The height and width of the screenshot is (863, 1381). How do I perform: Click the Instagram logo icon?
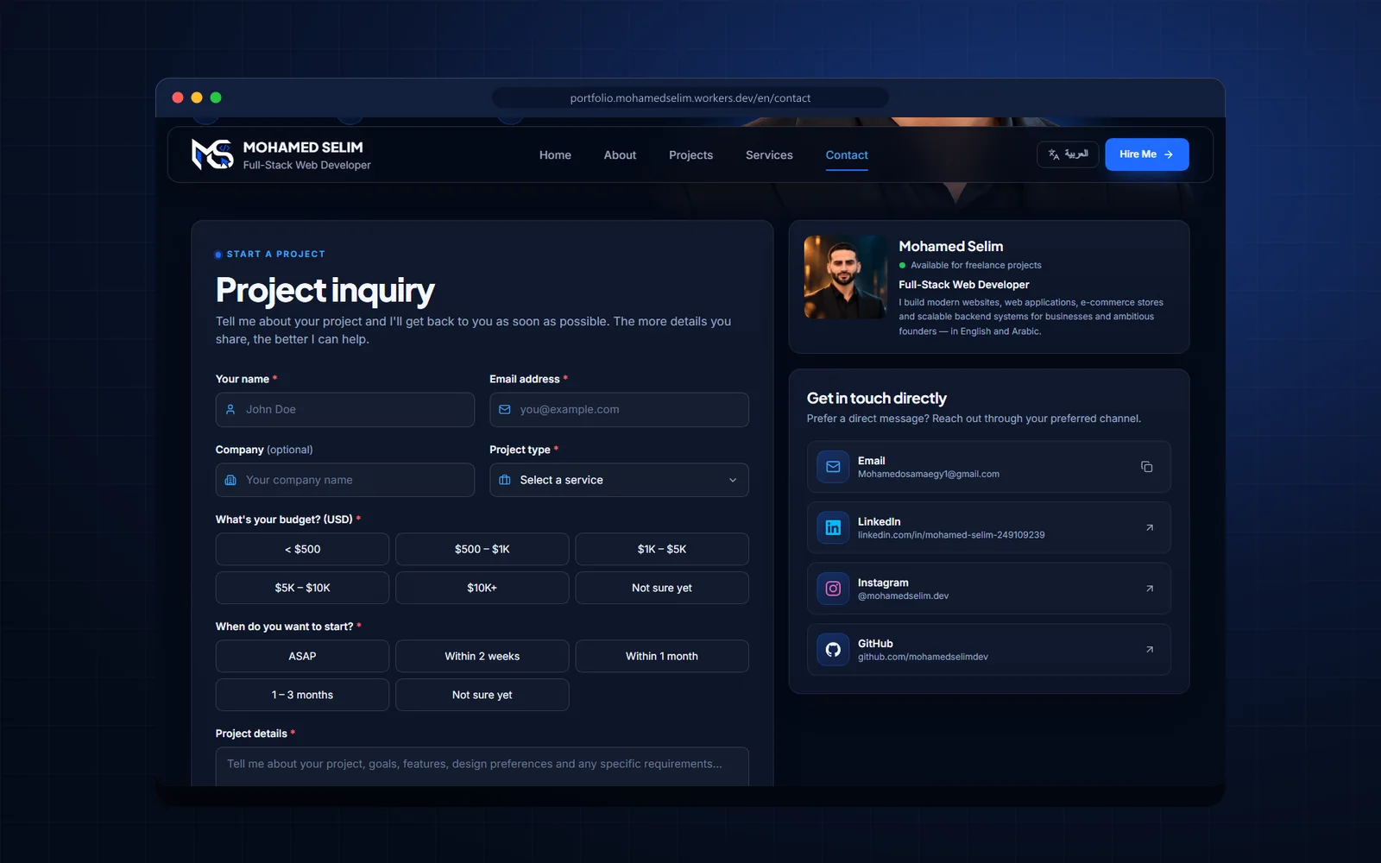point(833,589)
